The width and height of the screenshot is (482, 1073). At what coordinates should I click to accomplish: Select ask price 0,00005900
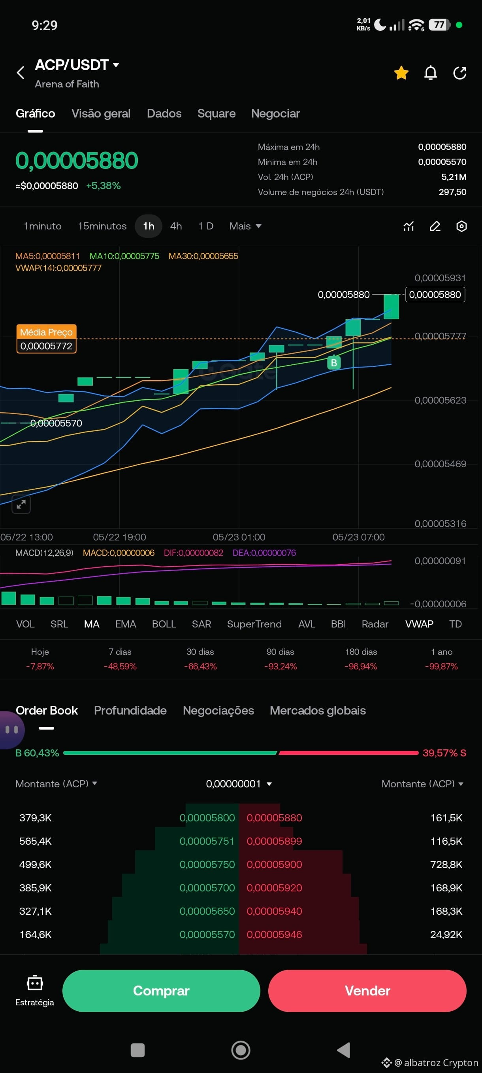point(275,864)
